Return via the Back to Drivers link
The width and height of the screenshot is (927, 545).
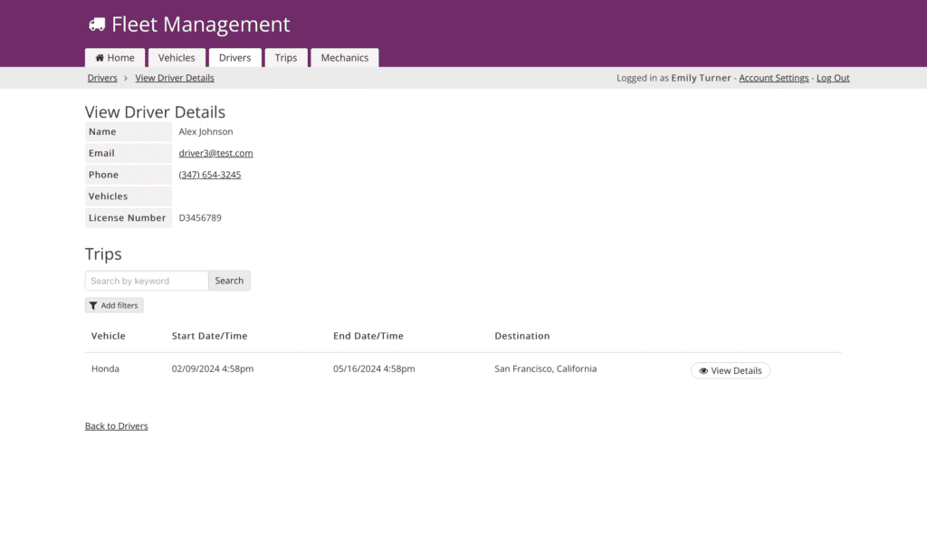(116, 425)
